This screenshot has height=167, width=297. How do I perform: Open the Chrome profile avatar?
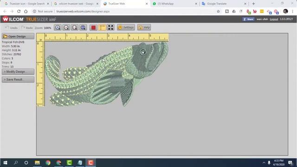(285, 11)
